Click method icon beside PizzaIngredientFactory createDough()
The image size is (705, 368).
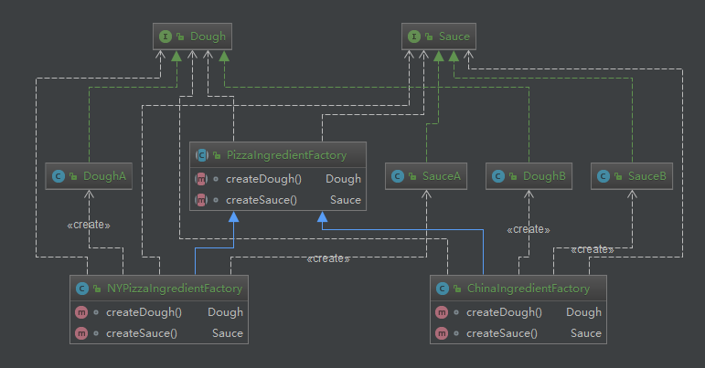(201, 179)
